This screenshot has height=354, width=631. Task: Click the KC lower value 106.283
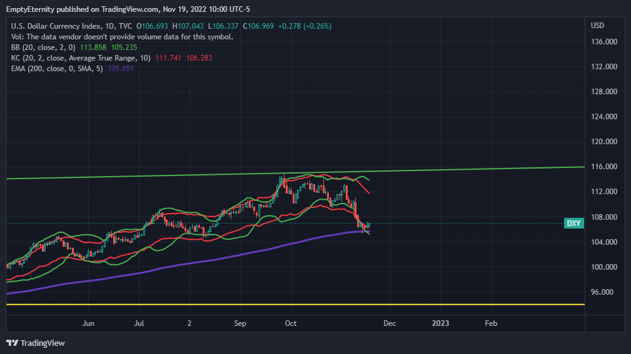coord(199,58)
